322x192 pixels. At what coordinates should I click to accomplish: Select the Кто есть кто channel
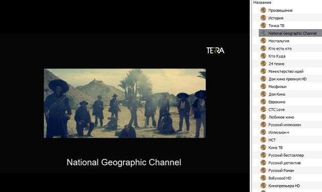(280, 49)
